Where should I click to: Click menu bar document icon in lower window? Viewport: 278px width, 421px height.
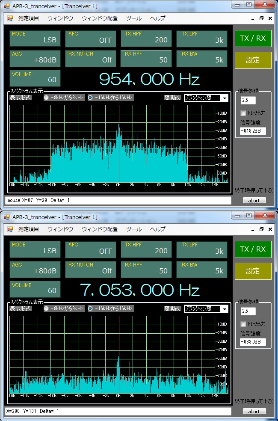10,229
